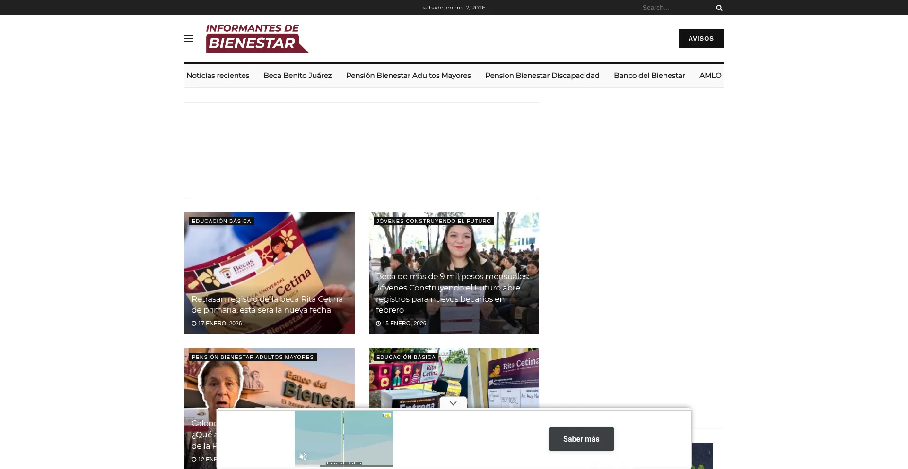Select the AMLO menu item
Image resolution: width=908 pixels, height=469 pixels.
(x=710, y=75)
